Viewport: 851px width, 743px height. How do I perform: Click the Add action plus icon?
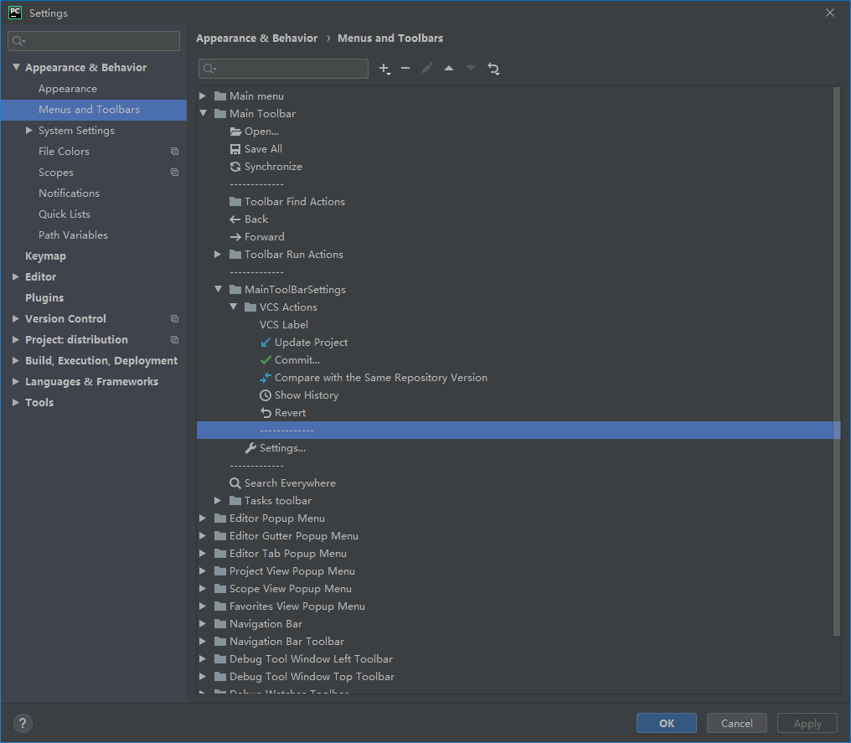[x=384, y=69]
